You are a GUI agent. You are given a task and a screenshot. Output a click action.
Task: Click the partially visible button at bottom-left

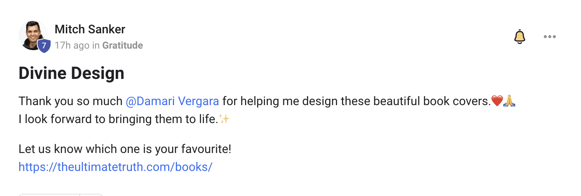point(49,195)
